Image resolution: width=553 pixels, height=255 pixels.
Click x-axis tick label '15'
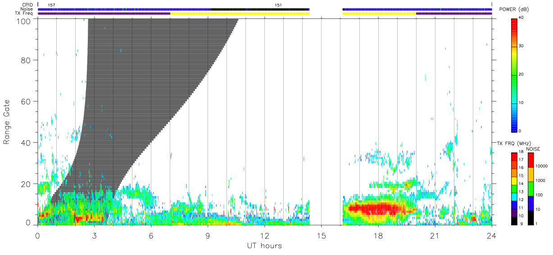point(321,236)
